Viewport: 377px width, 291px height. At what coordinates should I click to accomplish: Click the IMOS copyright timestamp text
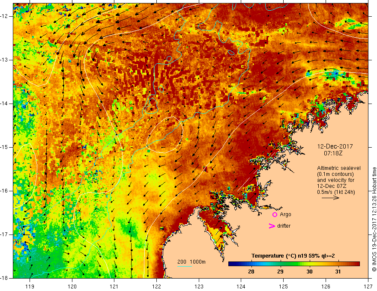pyautogui.click(x=374, y=219)
